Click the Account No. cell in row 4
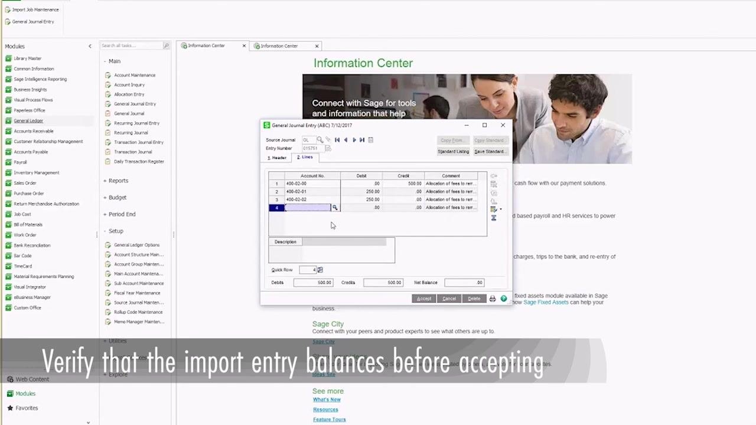Viewport: 756px width, 425px height. pyautogui.click(x=308, y=208)
